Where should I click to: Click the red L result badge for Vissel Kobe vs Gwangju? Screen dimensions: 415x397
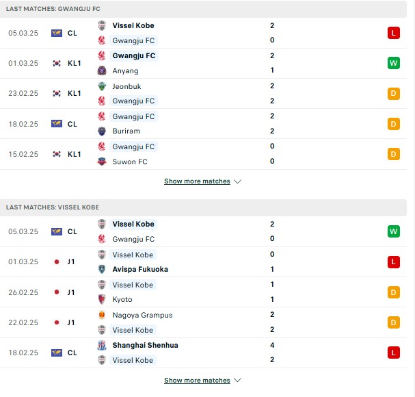tap(393, 33)
